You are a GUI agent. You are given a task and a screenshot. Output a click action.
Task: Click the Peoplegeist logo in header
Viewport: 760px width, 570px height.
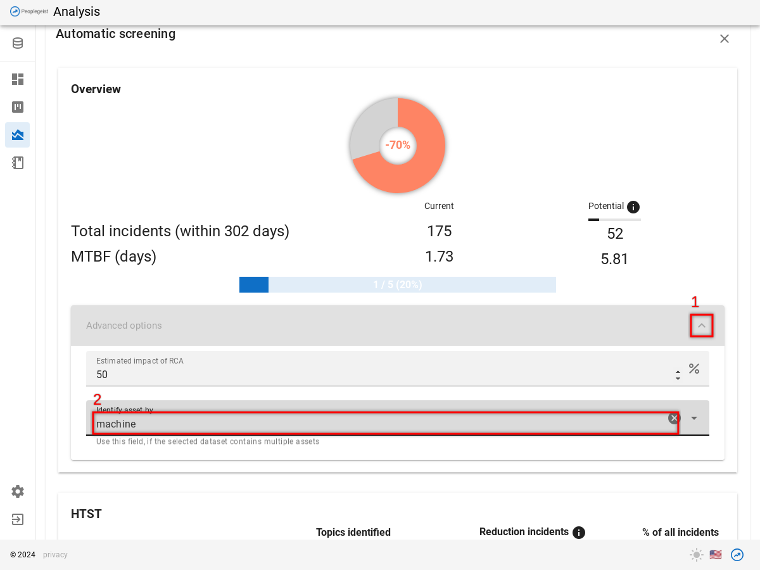pos(29,11)
